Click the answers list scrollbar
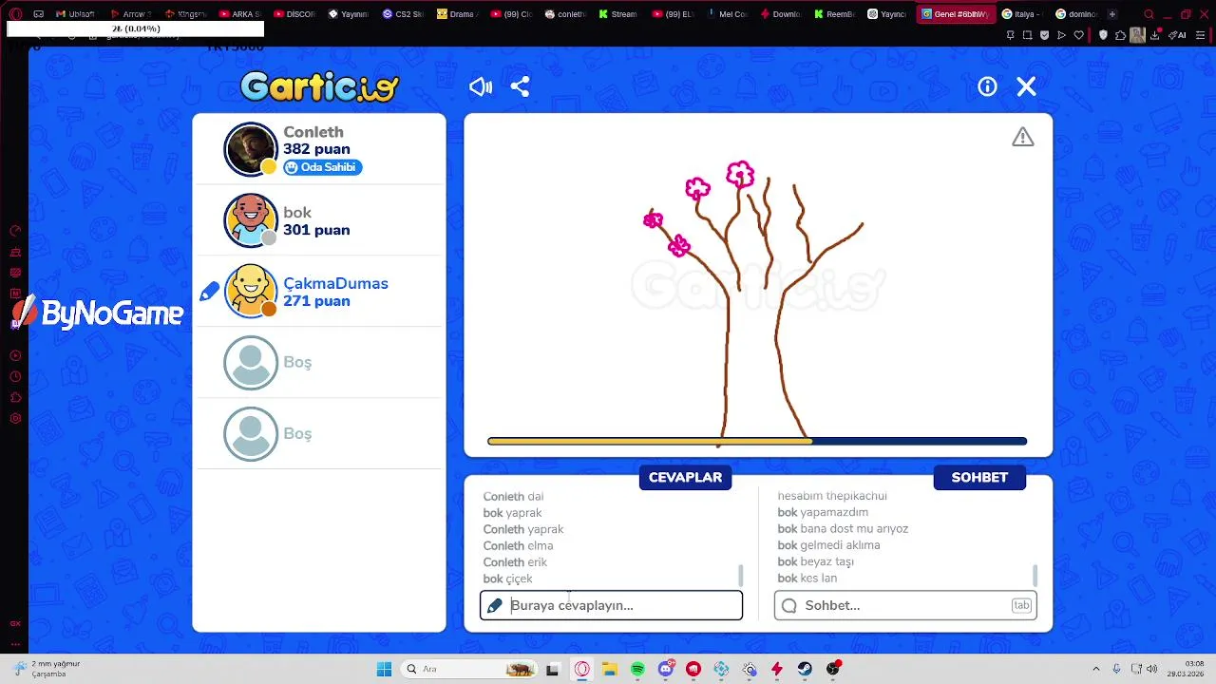This screenshot has width=1216, height=684. click(741, 575)
